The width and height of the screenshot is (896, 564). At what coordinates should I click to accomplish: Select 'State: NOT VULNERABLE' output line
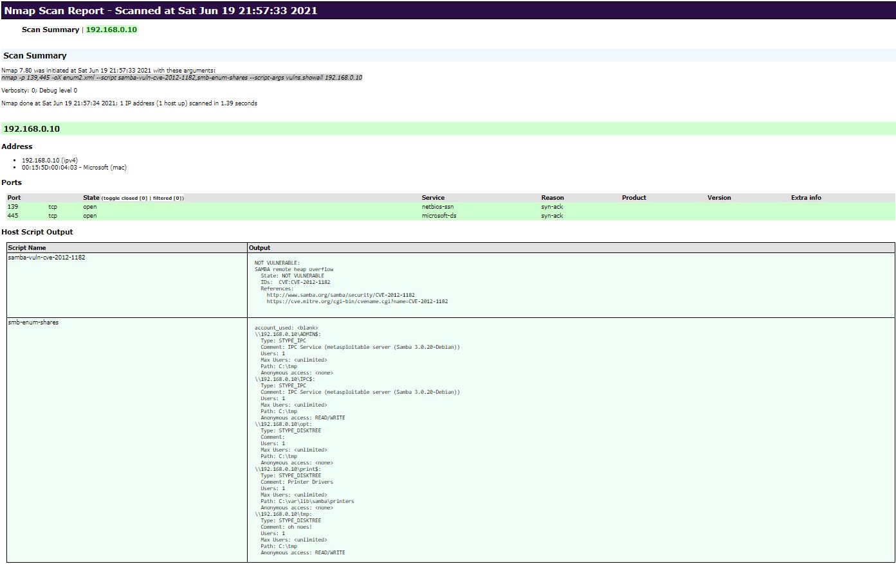click(x=293, y=276)
